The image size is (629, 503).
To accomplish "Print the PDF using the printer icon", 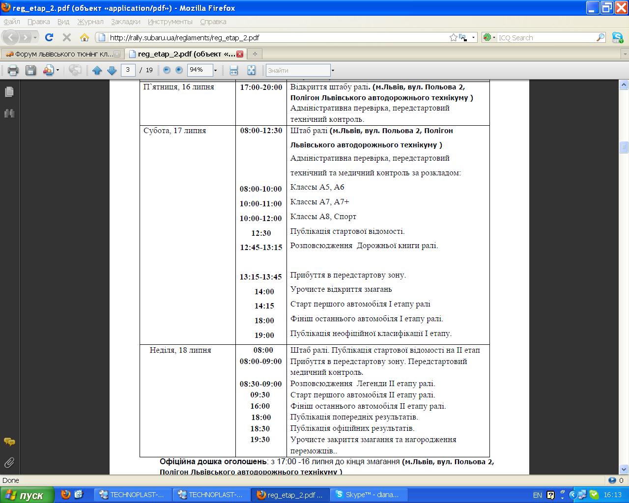I will [x=13, y=70].
